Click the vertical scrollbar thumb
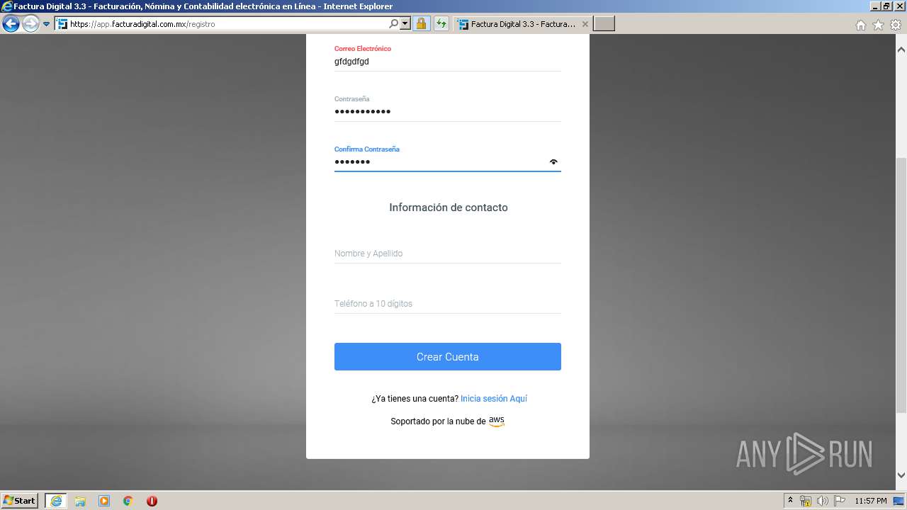The width and height of the screenshot is (907, 510). coord(901,285)
